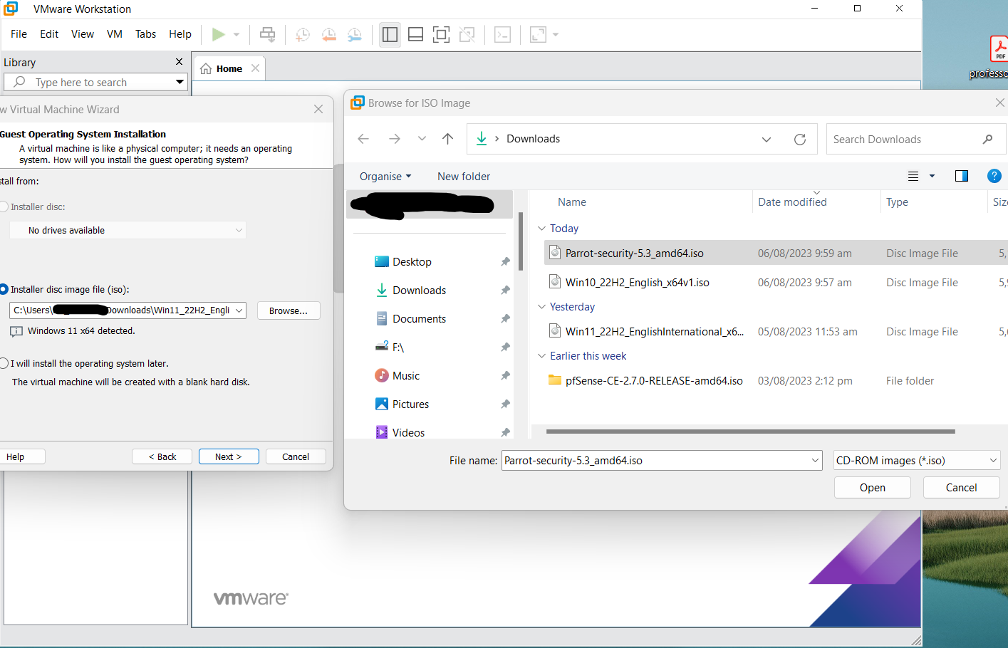Expand address bar history dropdown

[767, 140]
